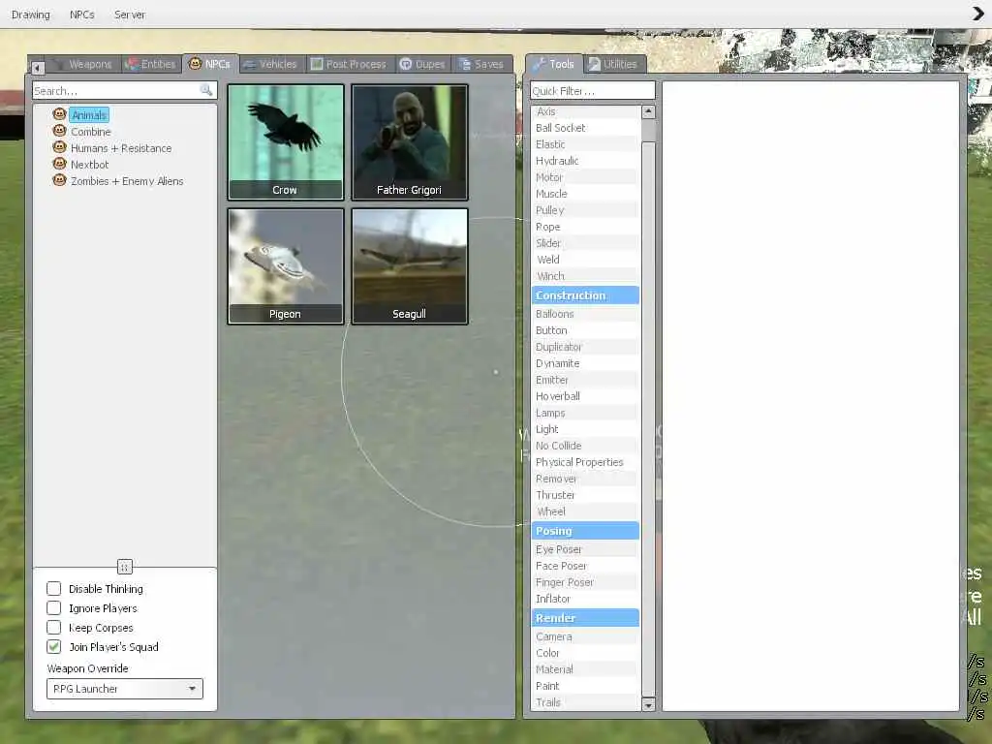Select Zombies + Enemy Aliens category
This screenshot has width=992, height=744.
[x=127, y=180]
